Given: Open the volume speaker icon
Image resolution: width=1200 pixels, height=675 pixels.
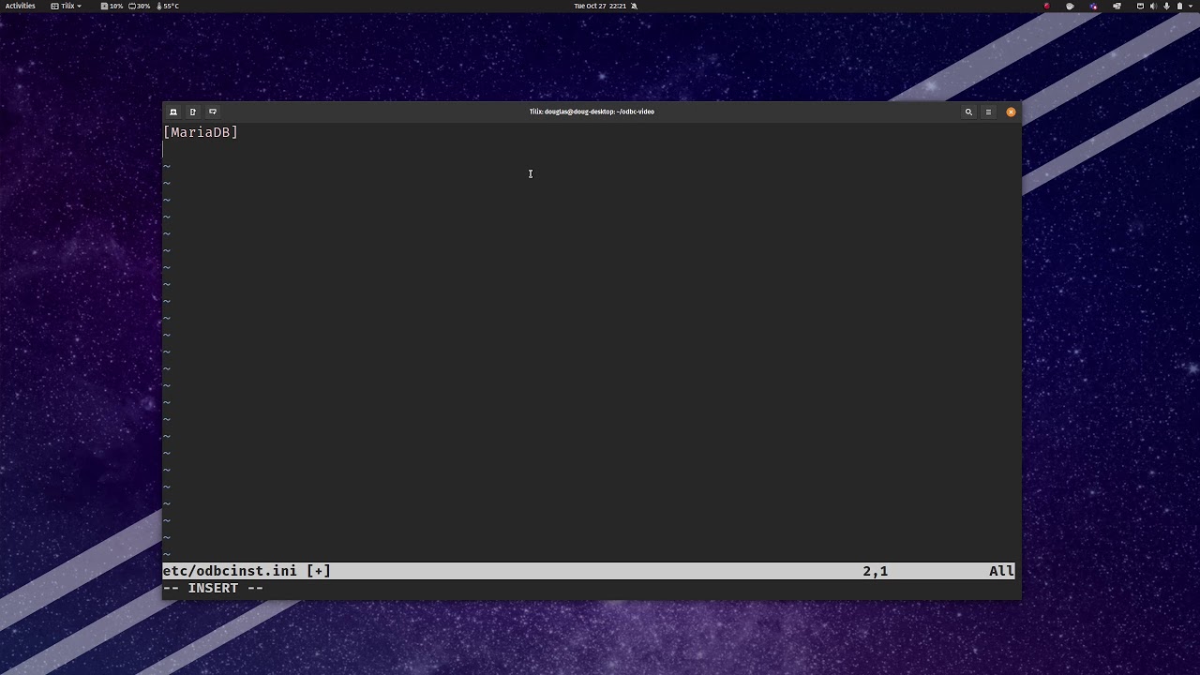Looking at the screenshot, I should [x=1153, y=6].
